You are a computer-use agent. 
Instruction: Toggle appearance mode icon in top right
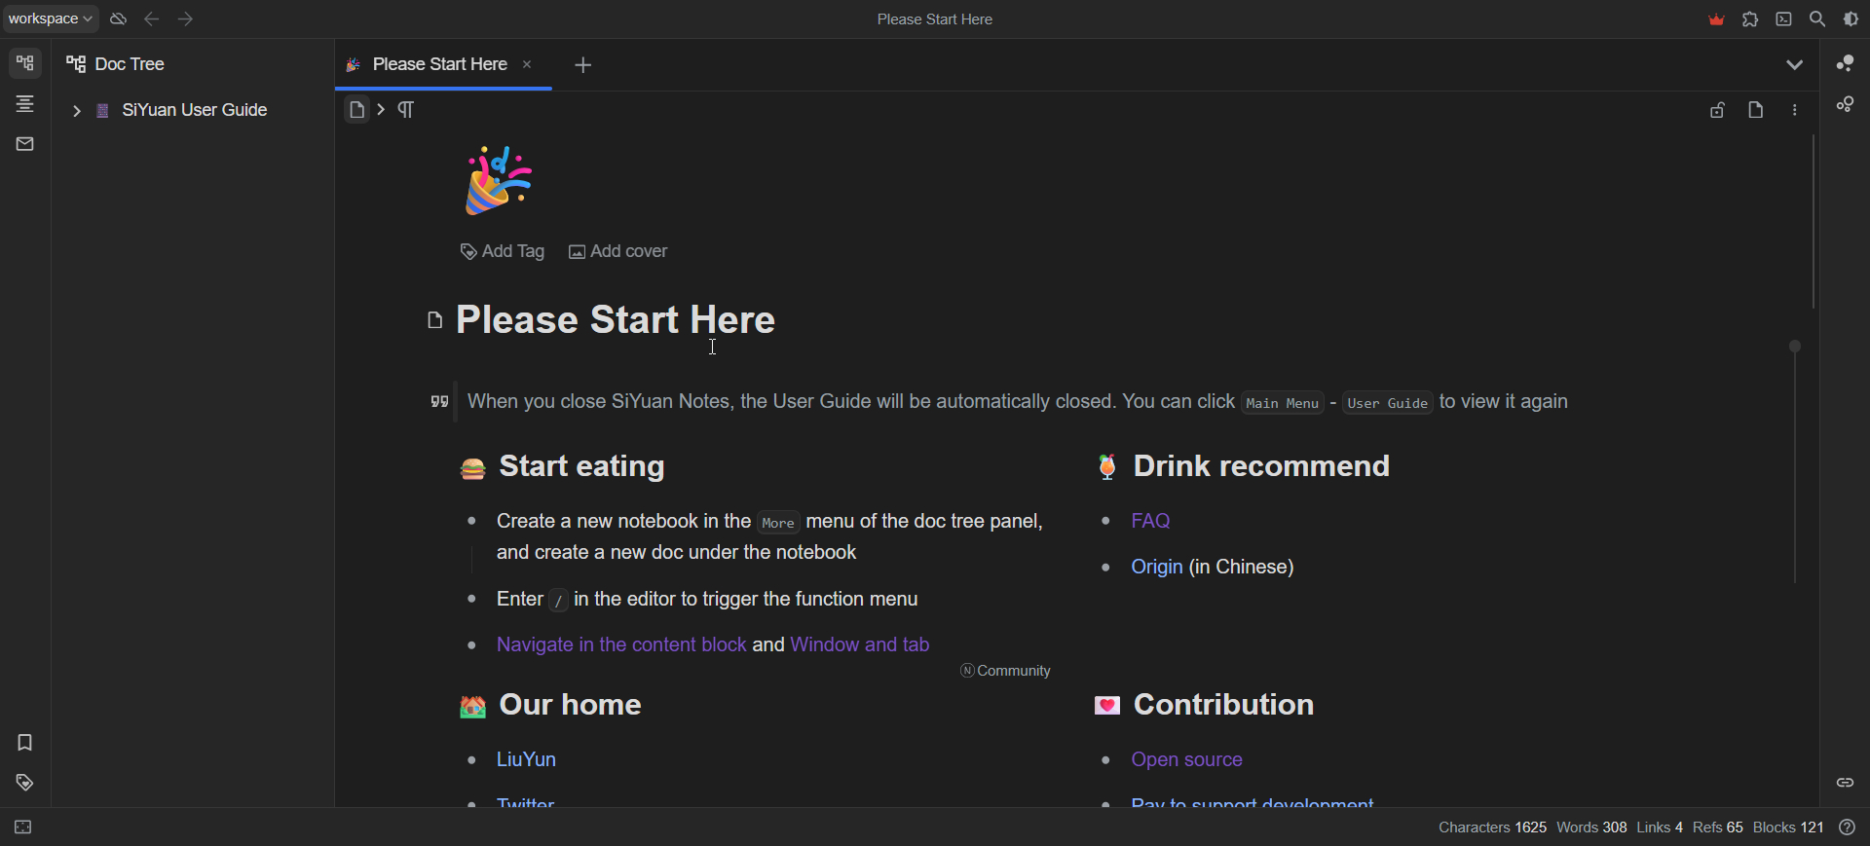point(1851,19)
